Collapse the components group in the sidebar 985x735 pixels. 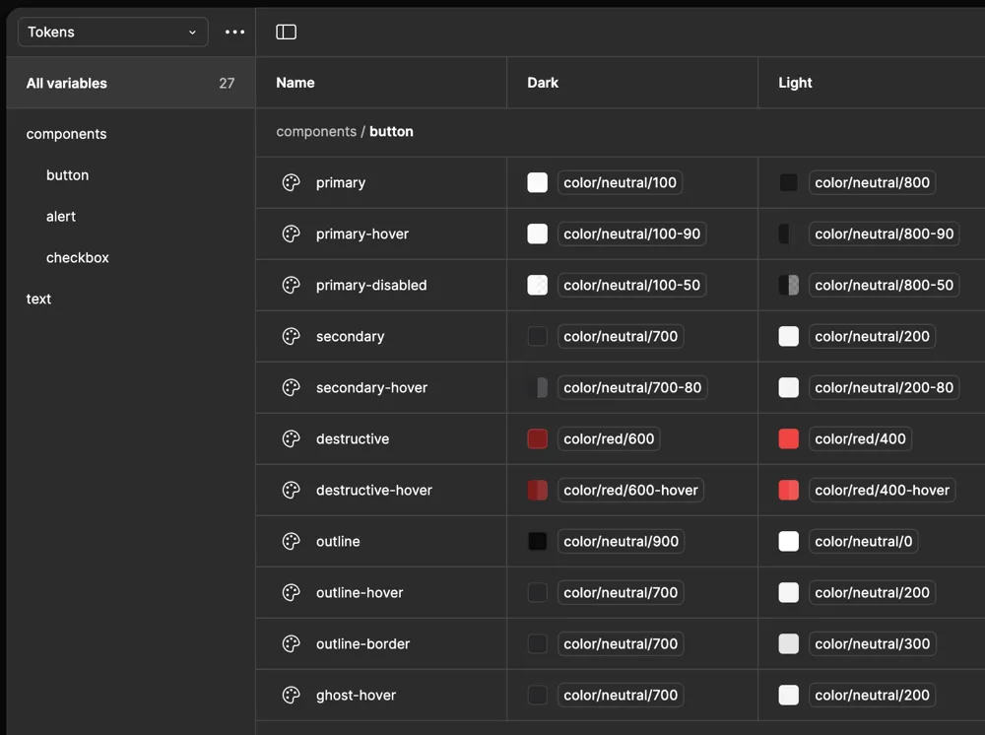(66, 133)
